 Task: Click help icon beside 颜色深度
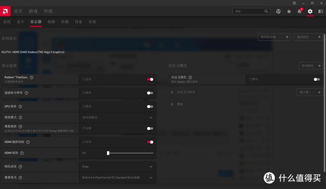point(20,166)
